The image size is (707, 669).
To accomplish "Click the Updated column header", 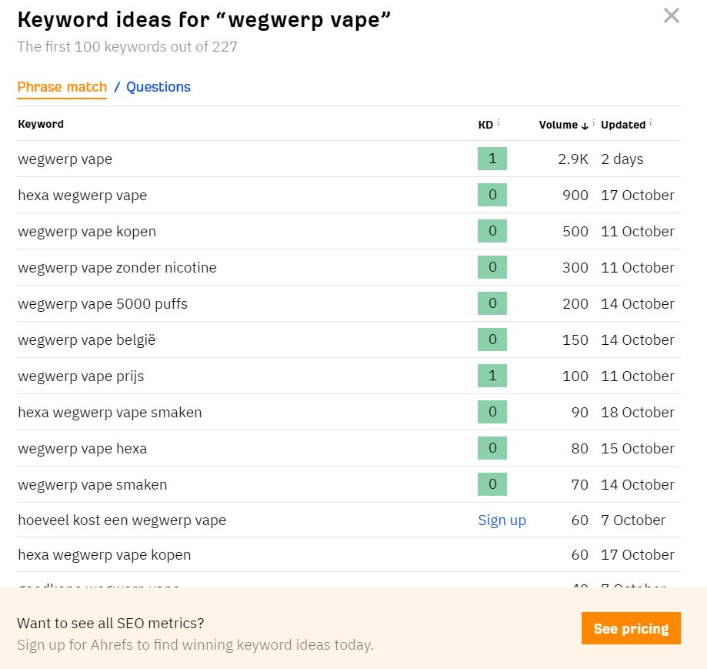I will [x=623, y=125].
